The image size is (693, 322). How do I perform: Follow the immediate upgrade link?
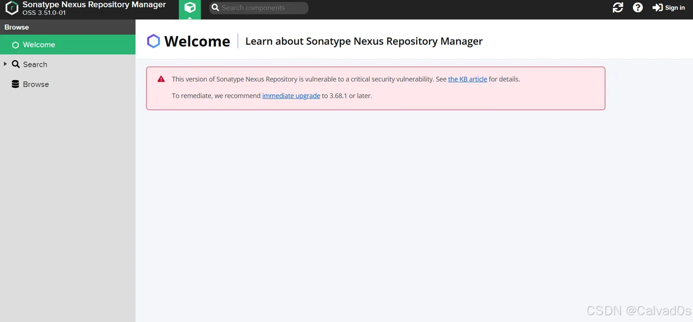291,96
